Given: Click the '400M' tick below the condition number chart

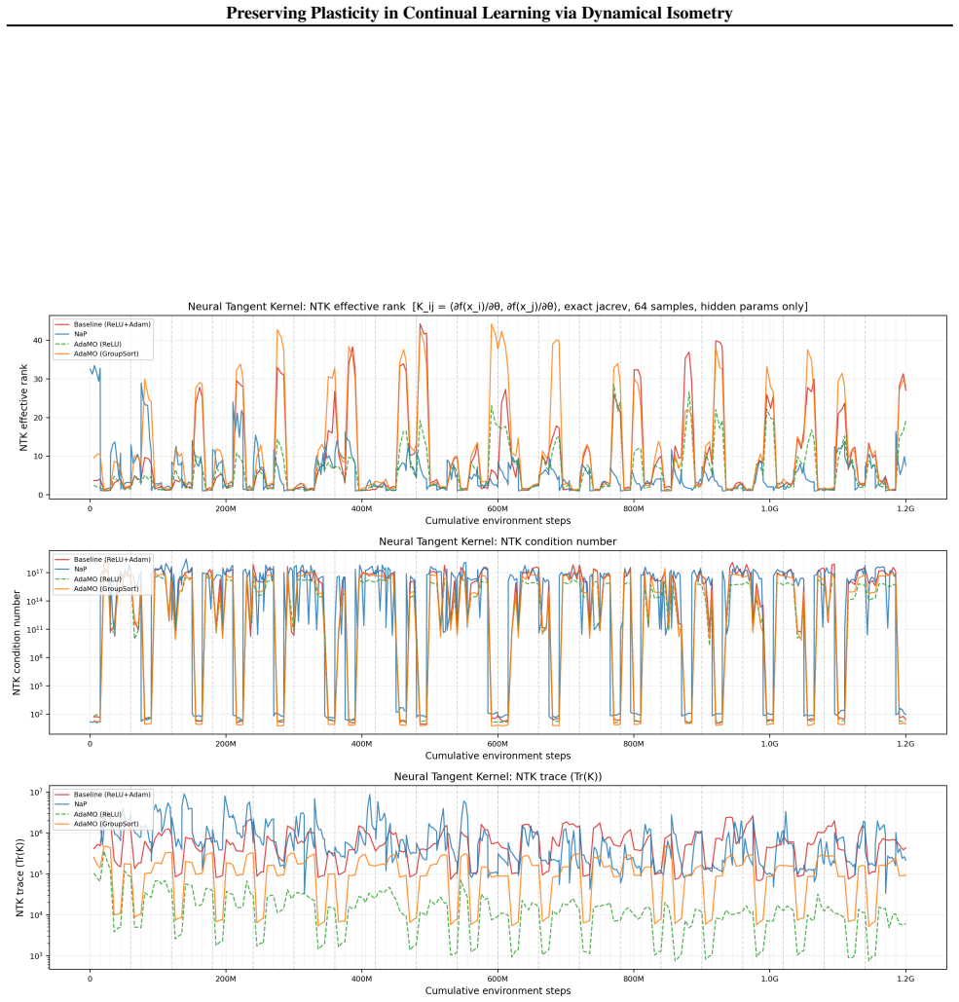Looking at the screenshot, I should [x=361, y=745].
